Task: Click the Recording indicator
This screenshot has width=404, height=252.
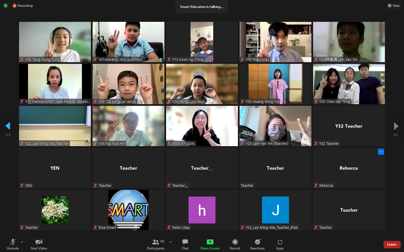Action: pos(23,6)
